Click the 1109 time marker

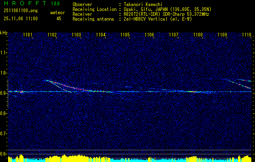pos(222,34)
